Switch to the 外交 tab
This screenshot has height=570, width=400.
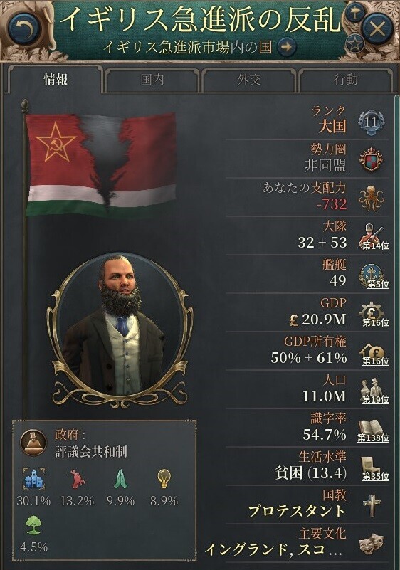click(248, 80)
